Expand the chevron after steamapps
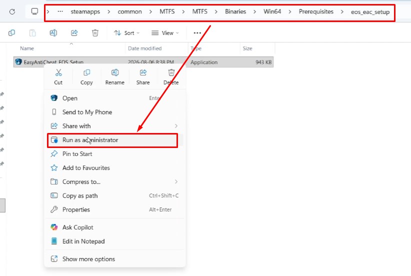 (109, 12)
